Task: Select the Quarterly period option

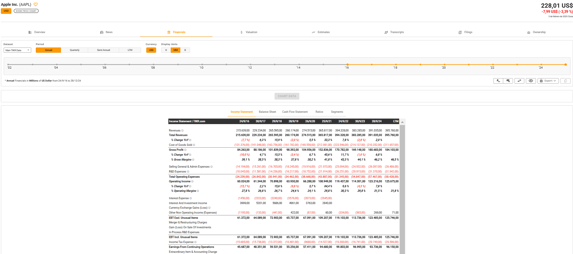Action: point(74,50)
